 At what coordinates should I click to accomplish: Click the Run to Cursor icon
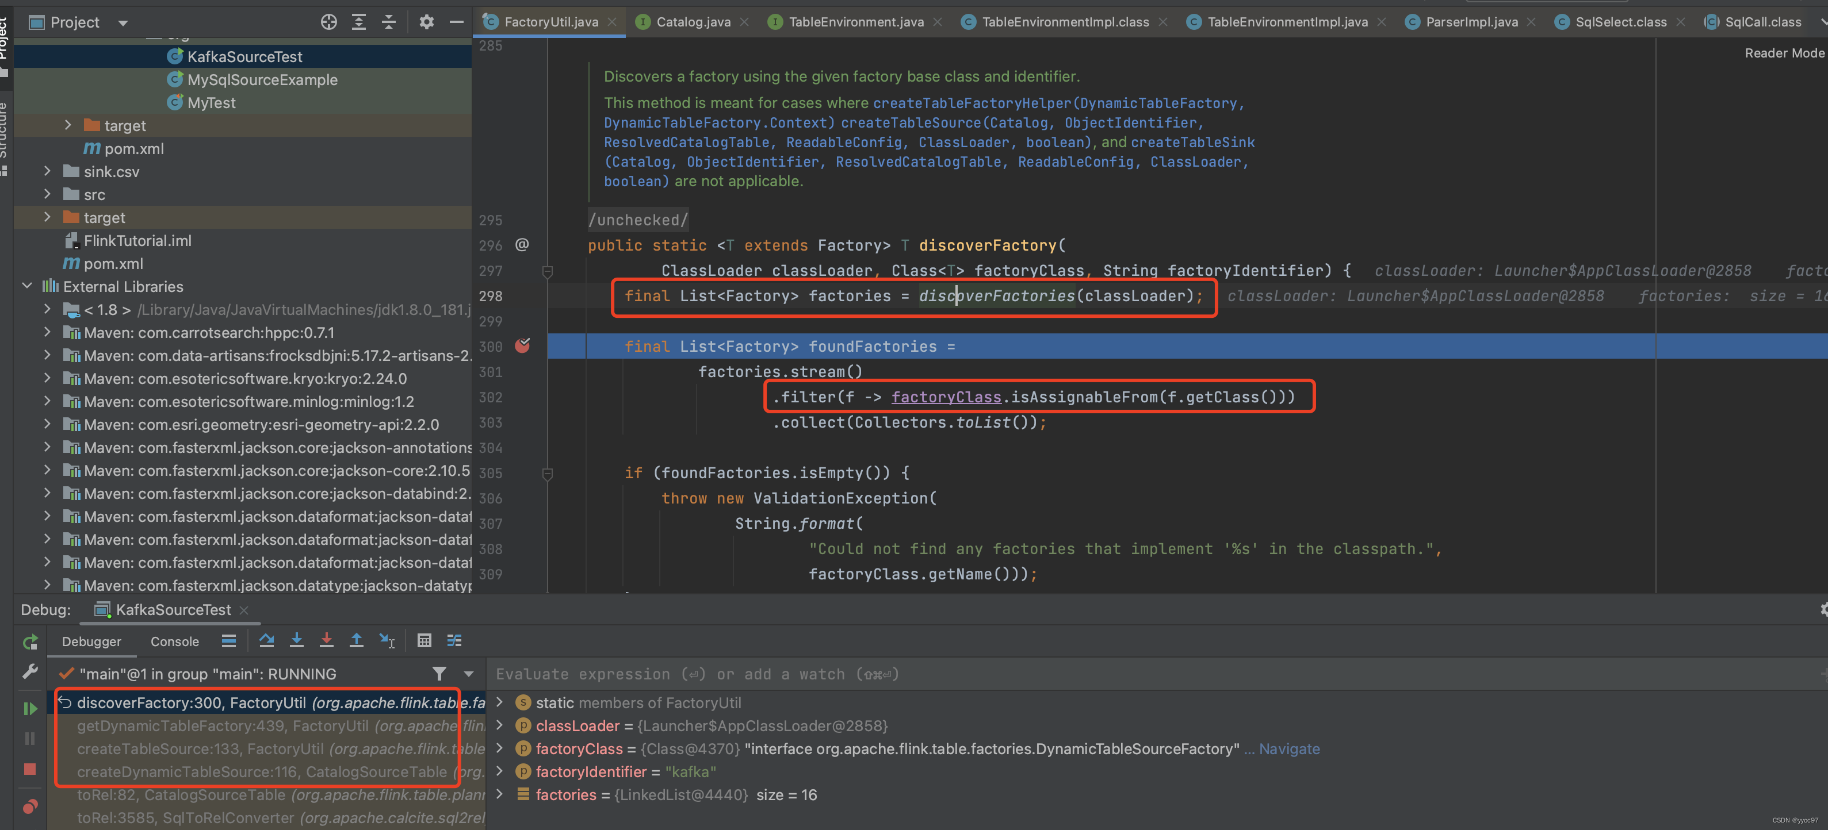point(387,640)
